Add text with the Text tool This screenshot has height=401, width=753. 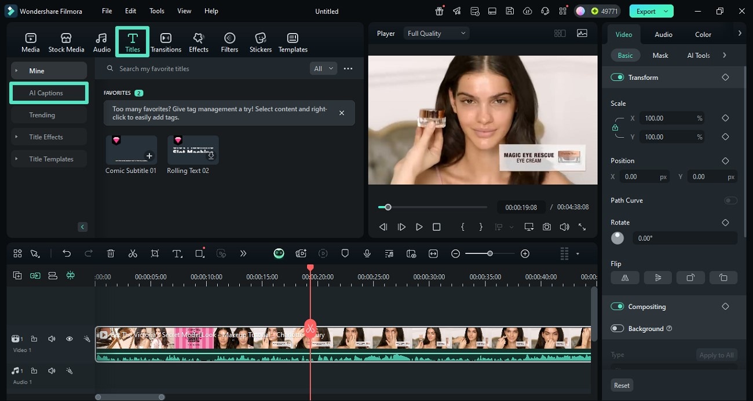(x=177, y=253)
